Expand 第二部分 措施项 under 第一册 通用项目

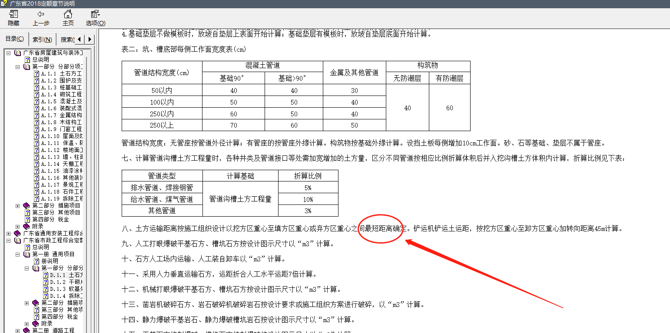(x=27, y=303)
